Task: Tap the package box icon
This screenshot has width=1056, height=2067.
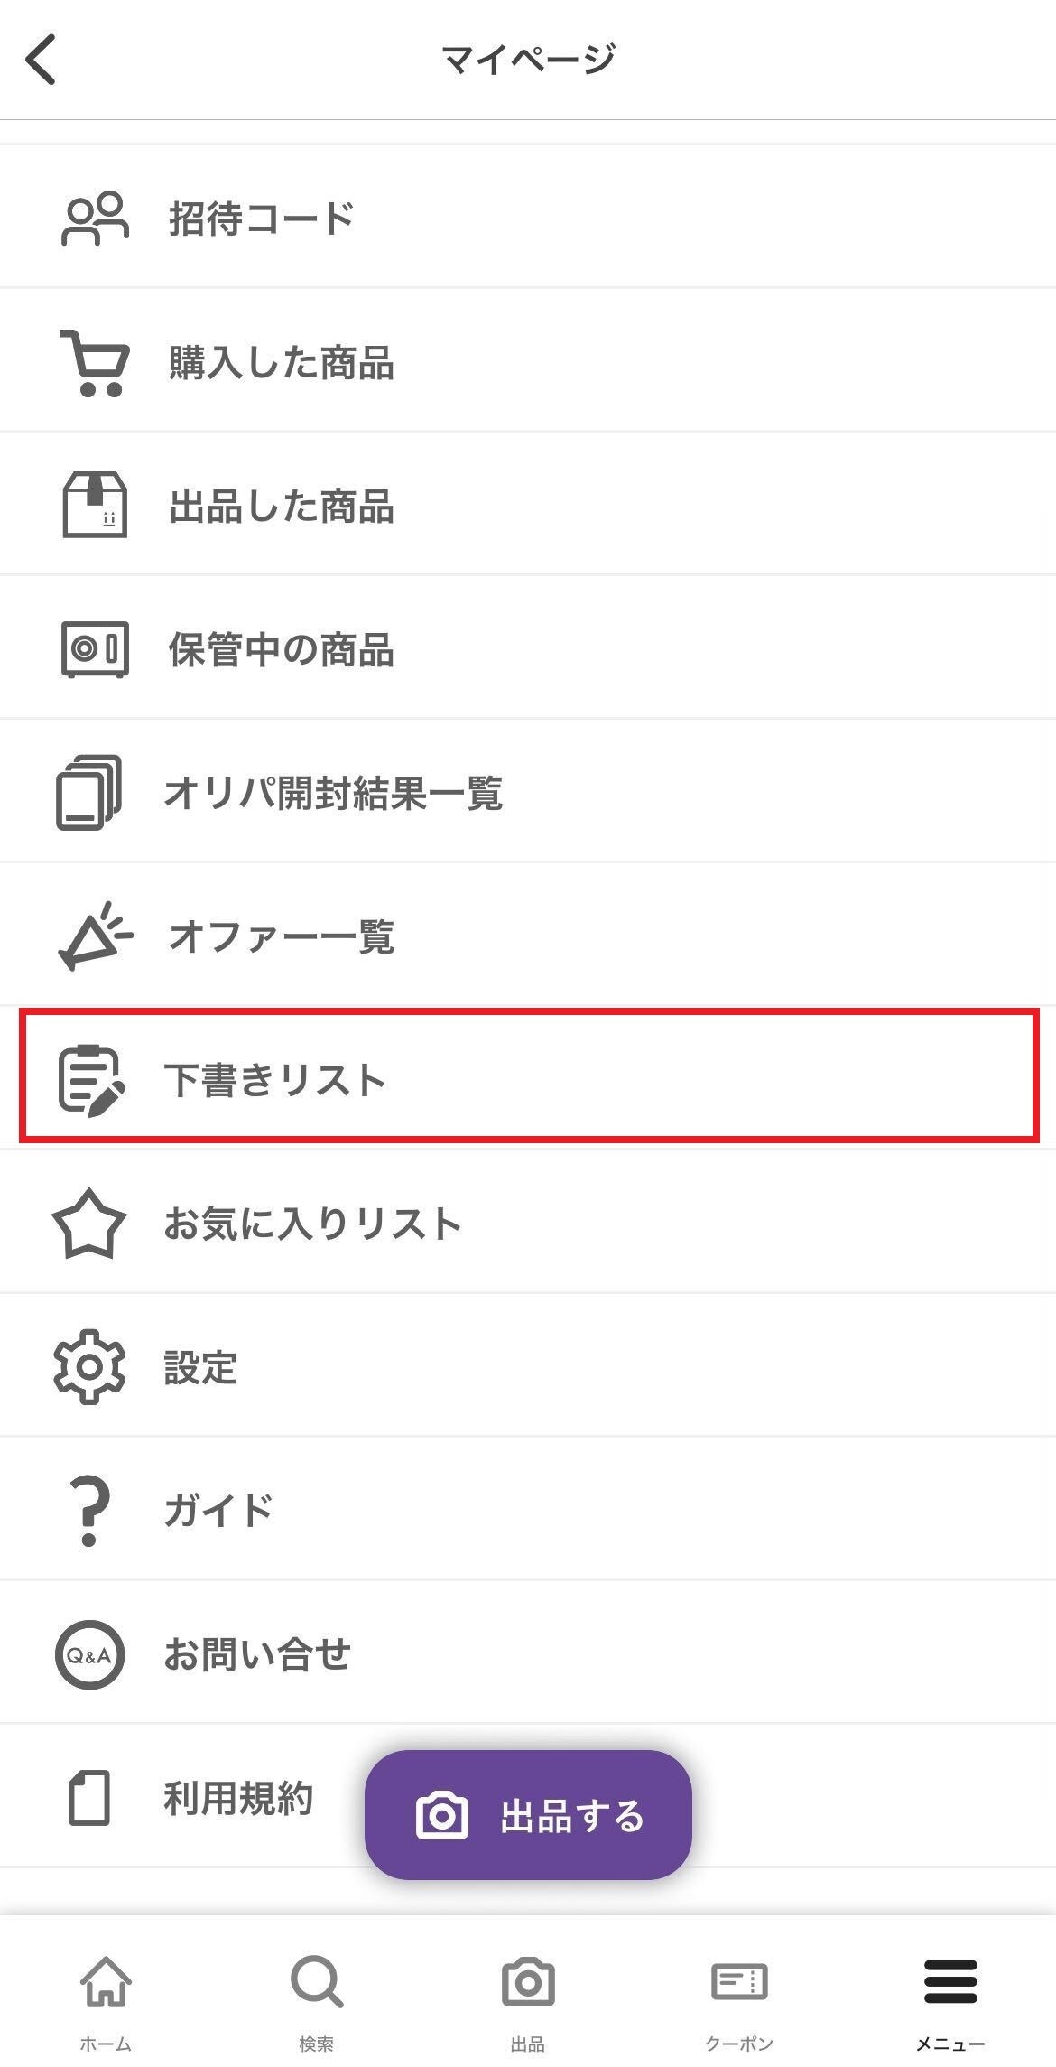Action: 94,506
